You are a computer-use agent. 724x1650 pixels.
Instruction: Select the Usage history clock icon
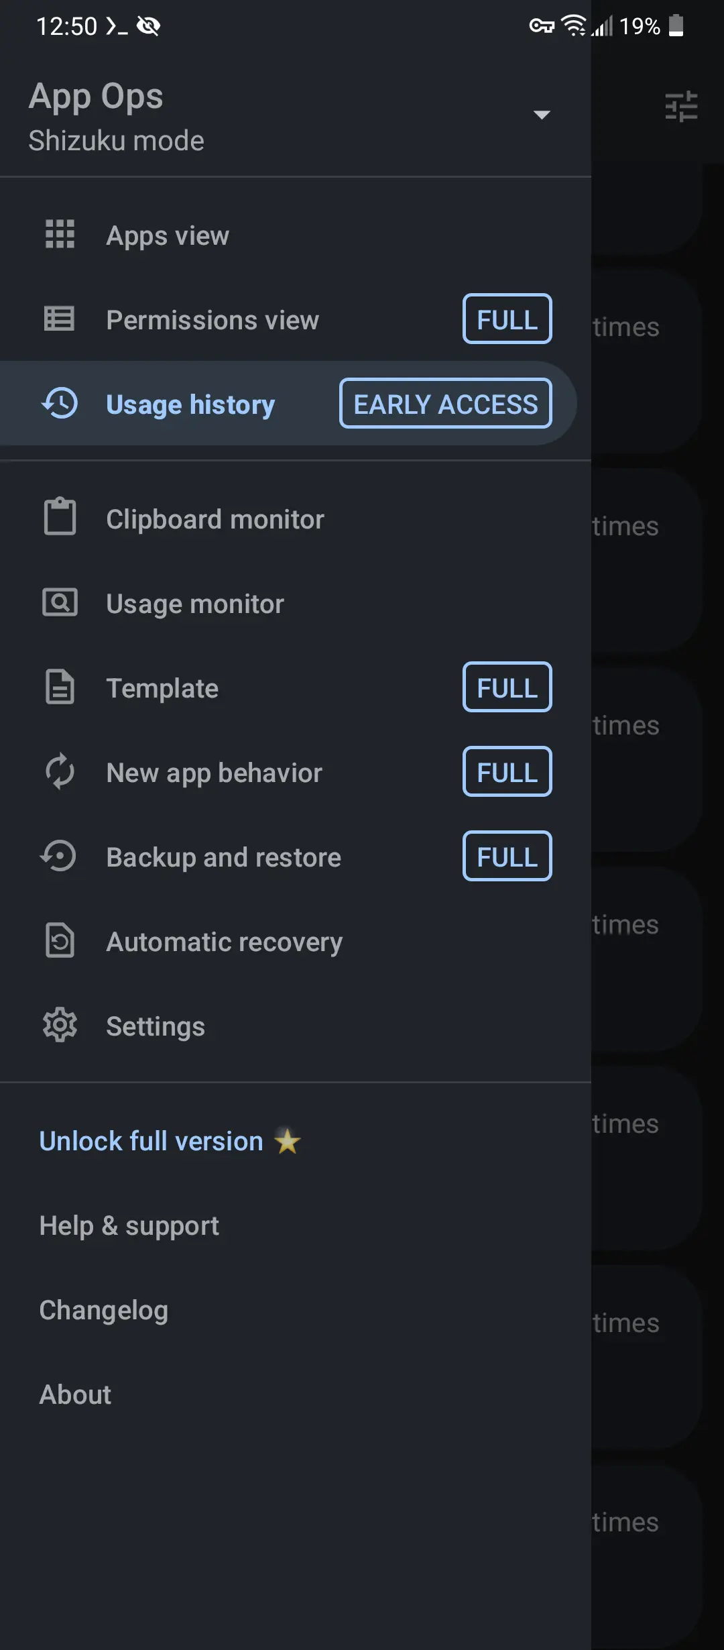click(60, 403)
